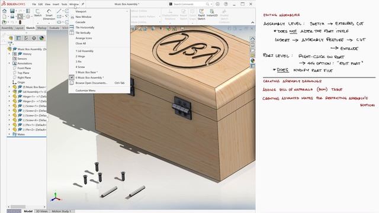Open the DimXpertManager crosshair tab
379x213 pixels.
[34, 38]
